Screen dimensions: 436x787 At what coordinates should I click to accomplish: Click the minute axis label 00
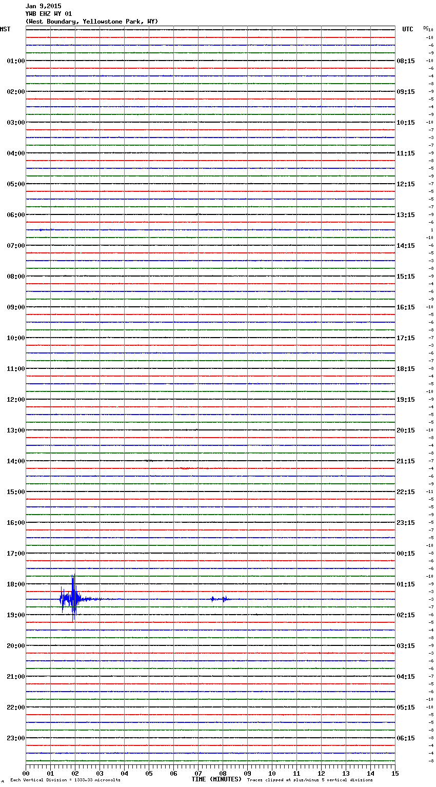click(26, 773)
